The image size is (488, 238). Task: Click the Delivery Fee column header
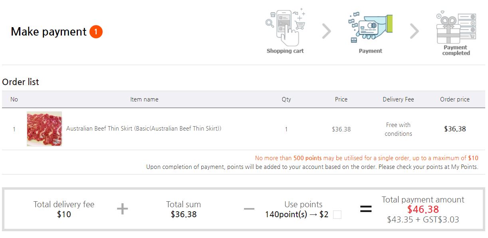(398, 99)
